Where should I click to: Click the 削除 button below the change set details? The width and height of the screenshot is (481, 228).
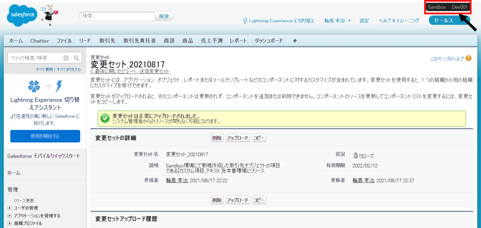217,200
